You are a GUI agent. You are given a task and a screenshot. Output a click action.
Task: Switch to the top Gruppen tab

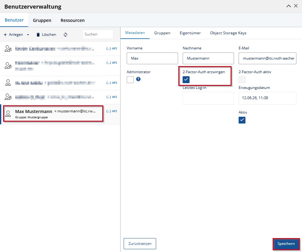(x=42, y=20)
